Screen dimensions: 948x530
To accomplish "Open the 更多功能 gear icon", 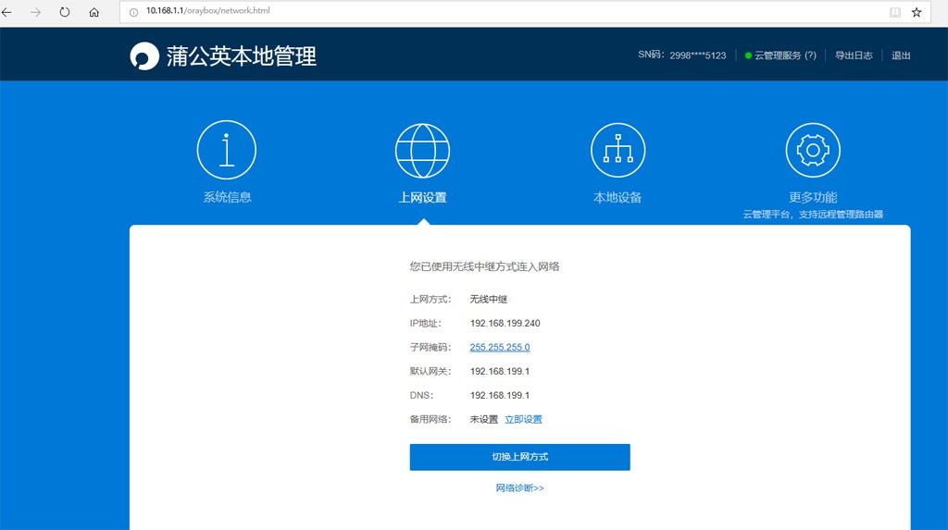I will [x=813, y=150].
